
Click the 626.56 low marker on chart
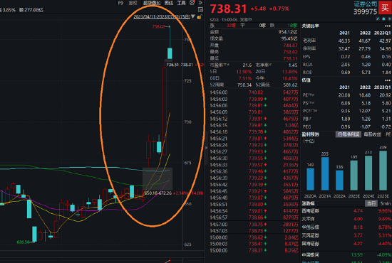click(24, 242)
